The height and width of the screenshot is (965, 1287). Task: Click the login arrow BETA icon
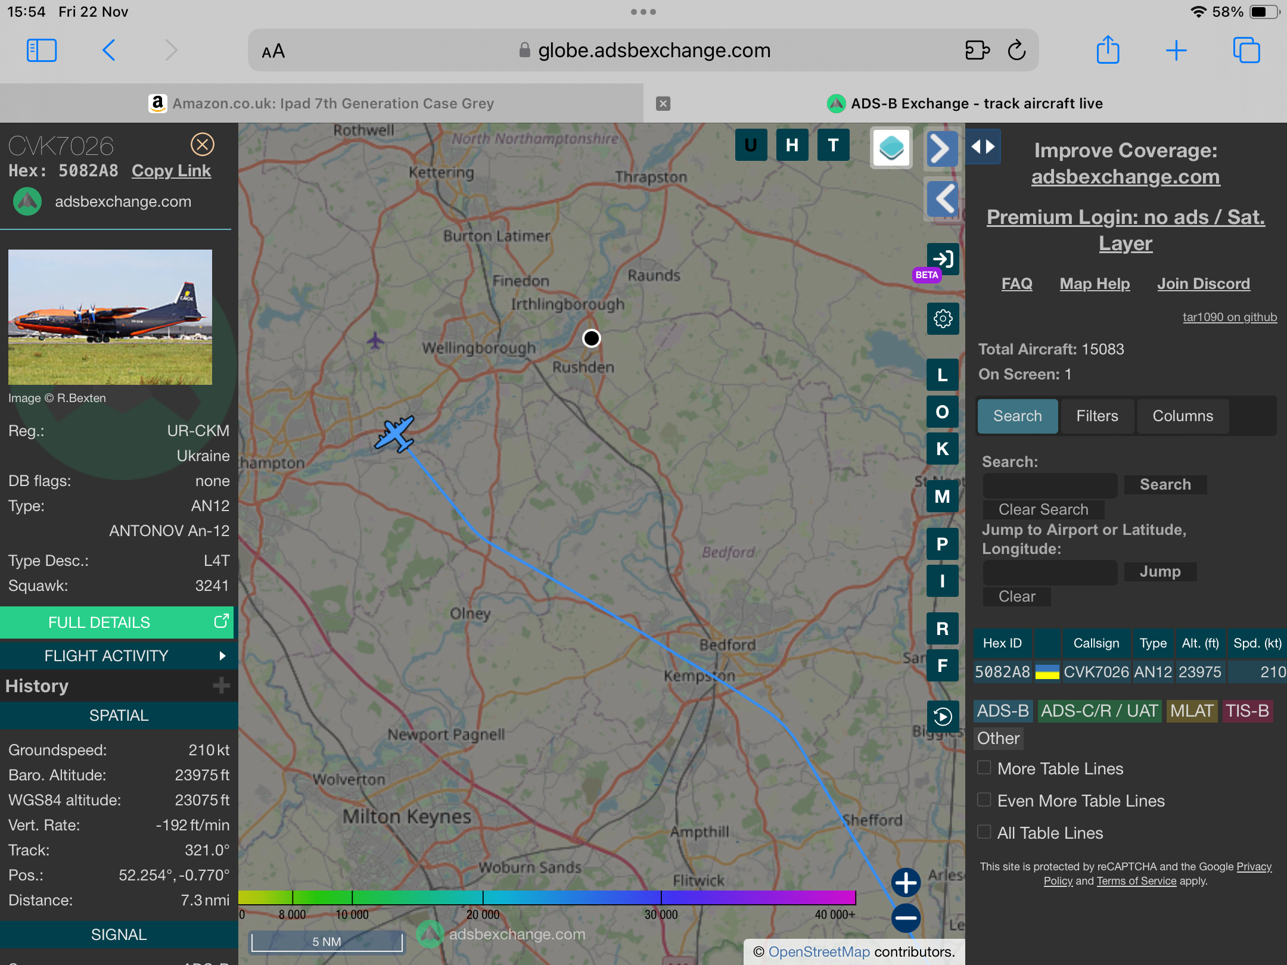[x=943, y=259]
